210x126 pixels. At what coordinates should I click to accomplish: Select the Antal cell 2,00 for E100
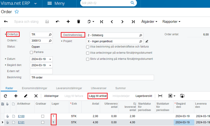coord(90,116)
